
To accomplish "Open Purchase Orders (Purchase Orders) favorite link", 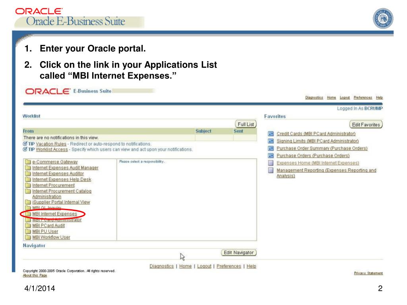I will coord(313,156).
